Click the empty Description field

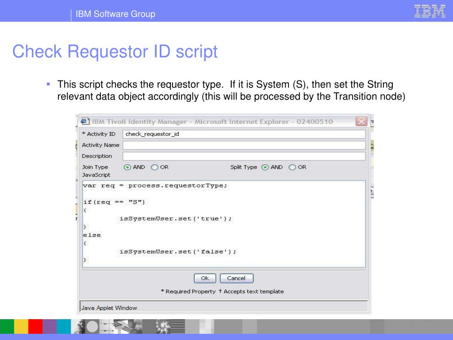point(244,156)
